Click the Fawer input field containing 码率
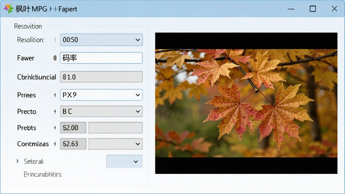The image size is (345, 194). coord(101,58)
